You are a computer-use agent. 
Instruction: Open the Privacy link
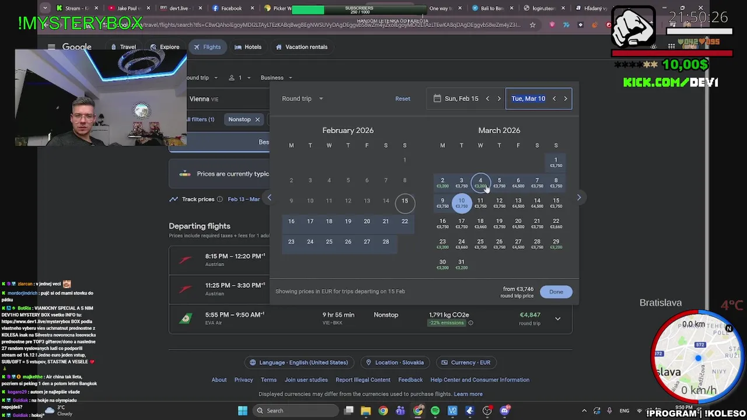coord(243,380)
